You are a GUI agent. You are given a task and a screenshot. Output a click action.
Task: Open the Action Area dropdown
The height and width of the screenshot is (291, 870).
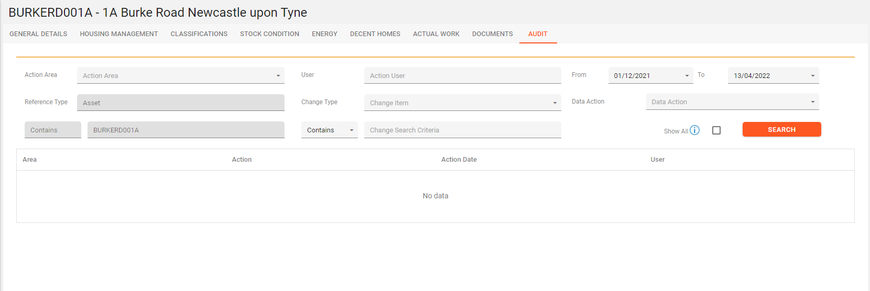[180, 75]
